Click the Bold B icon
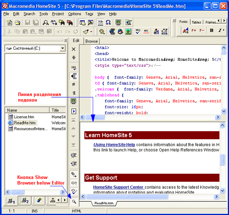Viewport: 229px width, 215px height. pos(211,31)
